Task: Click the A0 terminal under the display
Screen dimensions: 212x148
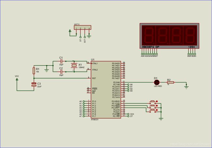Action: tap(142, 54)
